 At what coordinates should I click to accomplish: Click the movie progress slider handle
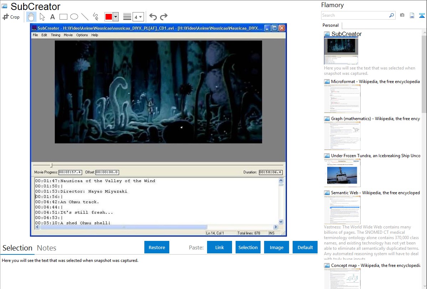tap(51, 165)
